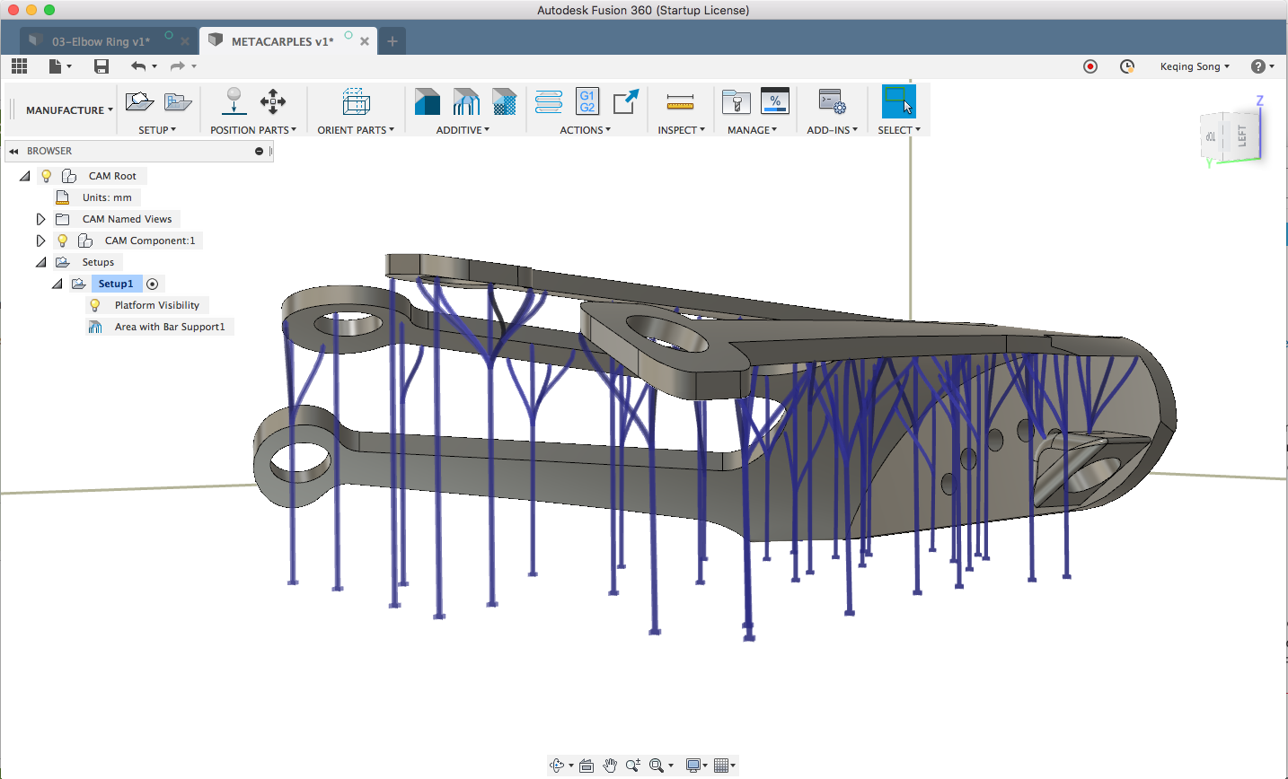Select the Place Parts on Platform icon
1288x779 pixels.
[x=234, y=101]
